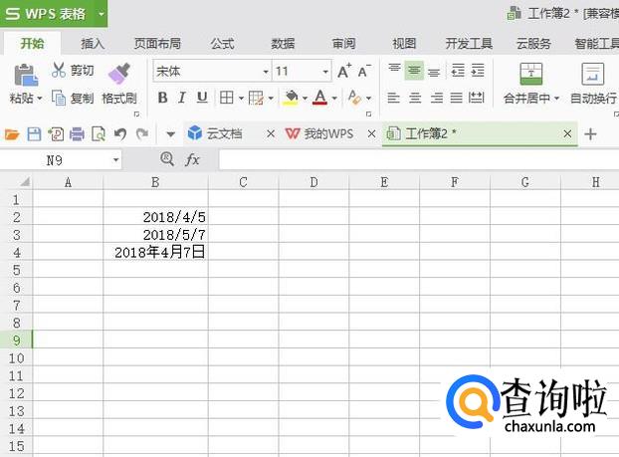The image size is (619, 457).
Task: Align text to top
Action: [x=394, y=69]
